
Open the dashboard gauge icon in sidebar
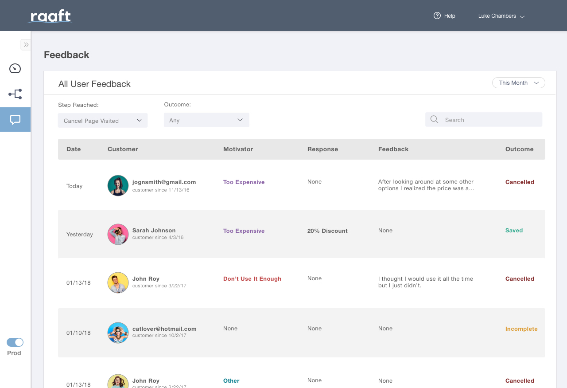tap(15, 68)
